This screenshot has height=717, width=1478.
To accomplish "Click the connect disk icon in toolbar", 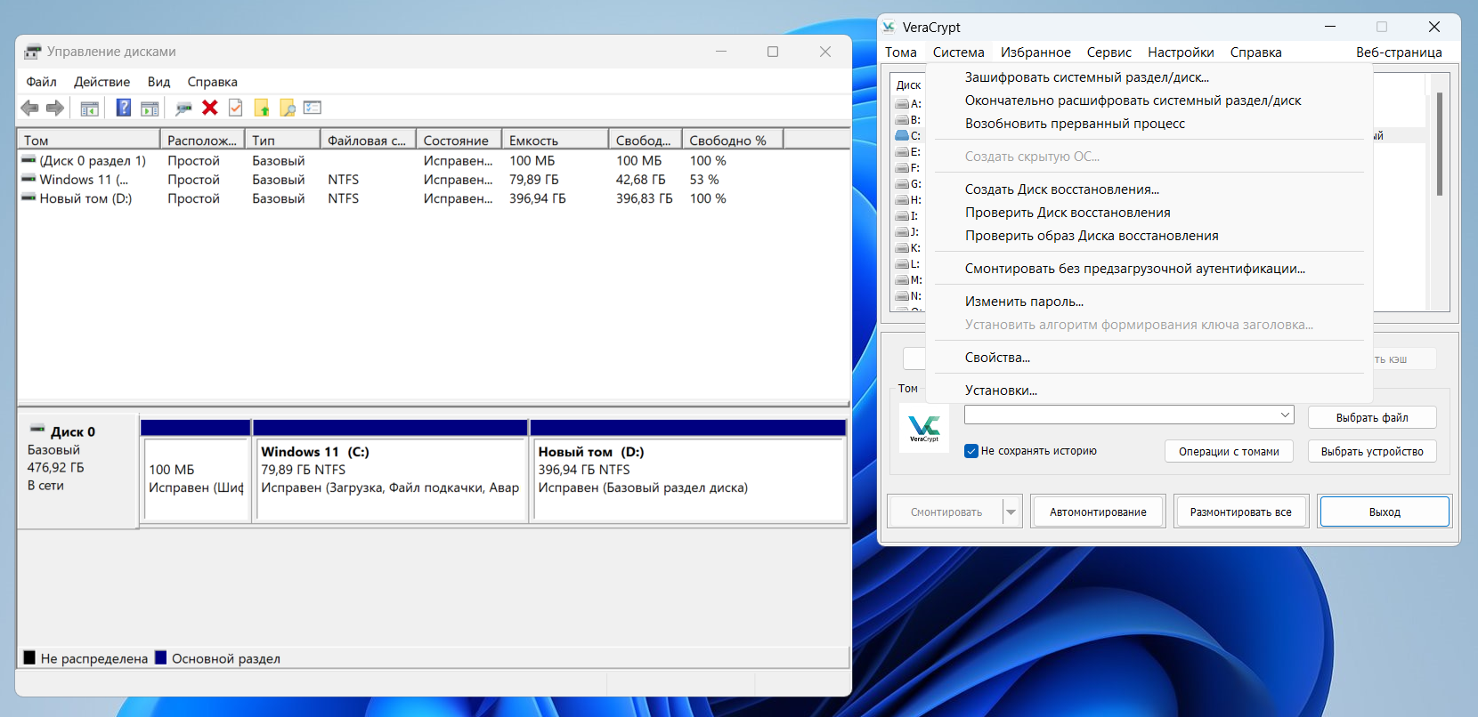I will tap(183, 108).
